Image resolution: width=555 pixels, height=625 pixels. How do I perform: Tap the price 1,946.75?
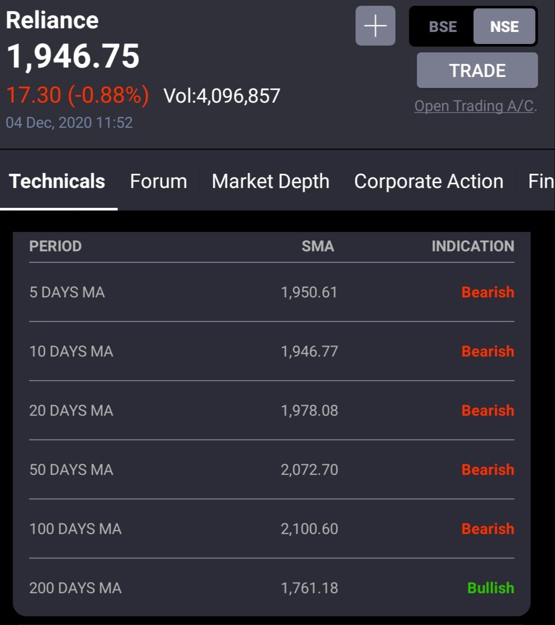coord(73,56)
